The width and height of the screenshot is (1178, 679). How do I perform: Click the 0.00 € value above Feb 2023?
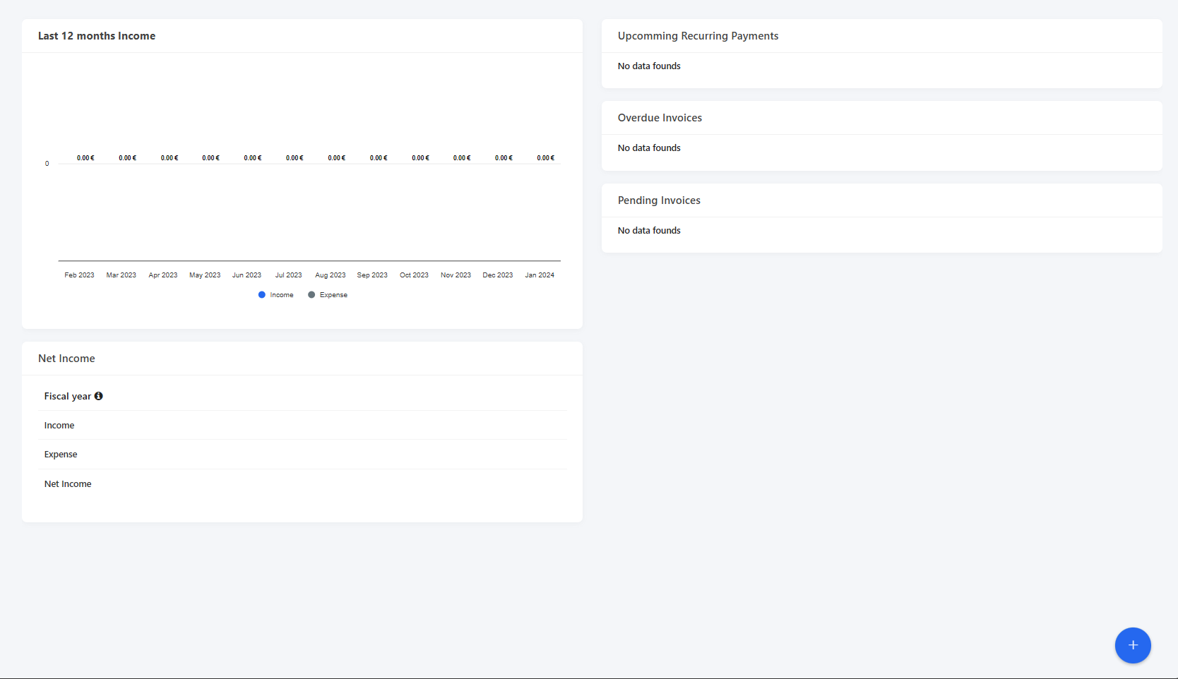(85, 158)
